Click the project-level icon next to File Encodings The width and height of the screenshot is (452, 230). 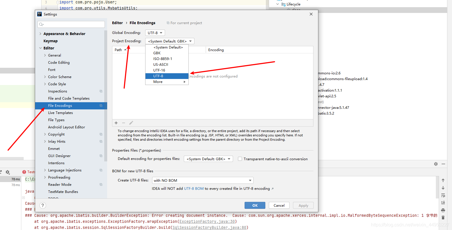click(x=101, y=106)
